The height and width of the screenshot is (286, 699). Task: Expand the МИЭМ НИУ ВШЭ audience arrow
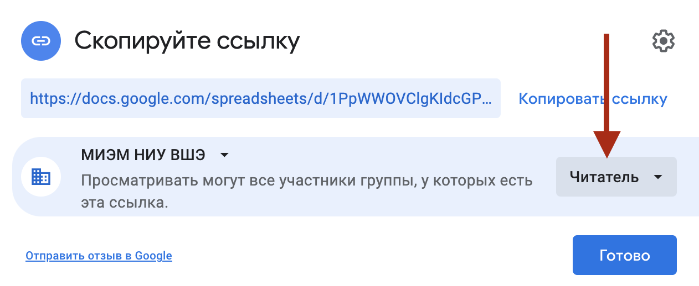point(224,155)
